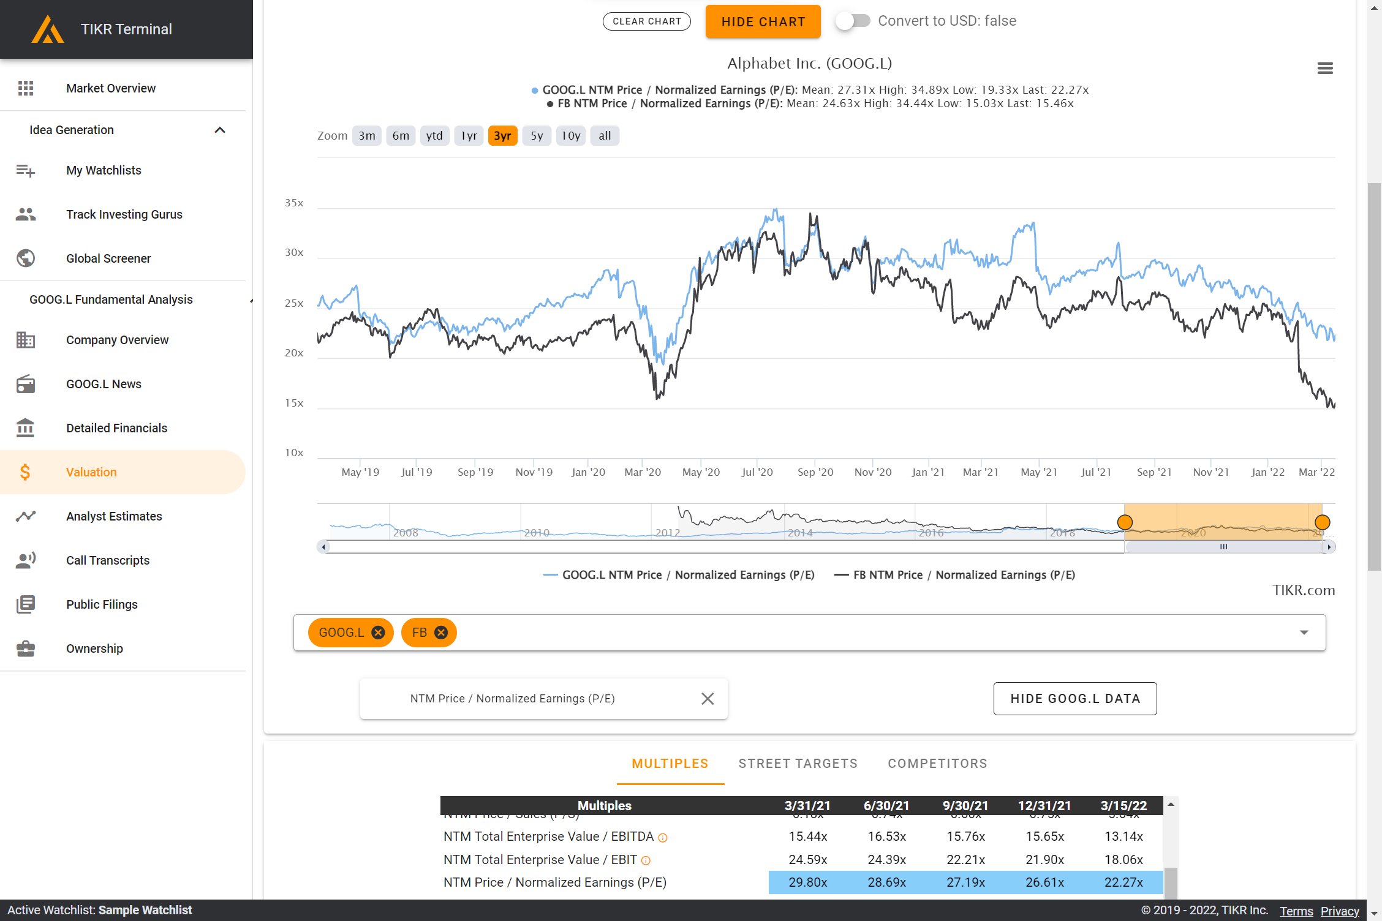Click Active Watchlist: Sample Watchlist status text
Image resolution: width=1382 pixels, height=921 pixels.
(x=100, y=911)
